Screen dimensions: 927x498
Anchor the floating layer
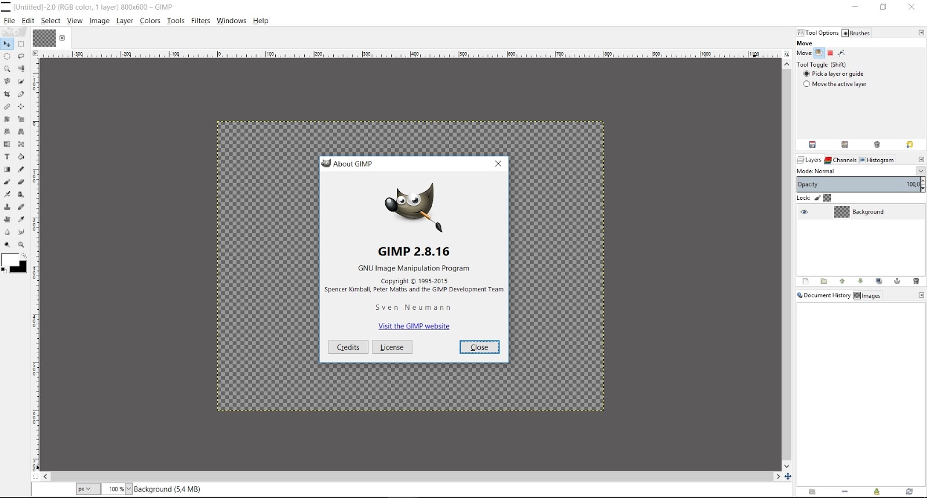(x=897, y=281)
